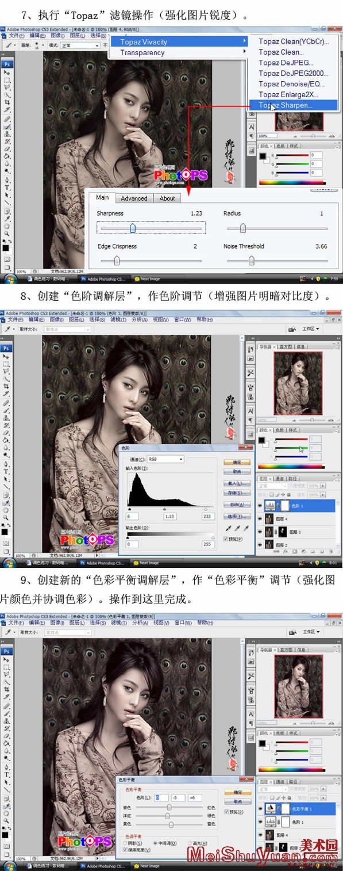Choose Topaz Clean(YCbCr)... from the submenu
This screenshot has height=871, width=343.
tap(293, 41)
